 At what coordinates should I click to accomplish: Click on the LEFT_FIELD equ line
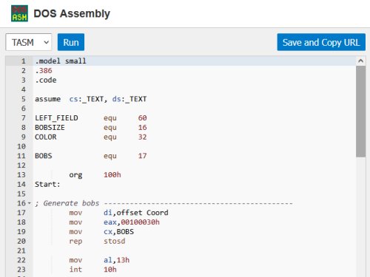coord(91,118)
